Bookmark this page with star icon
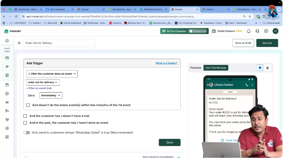Screen dimensions: 283x158 [x=250, y=16]
